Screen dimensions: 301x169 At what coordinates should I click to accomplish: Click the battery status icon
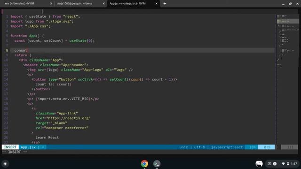click(288, 164)
